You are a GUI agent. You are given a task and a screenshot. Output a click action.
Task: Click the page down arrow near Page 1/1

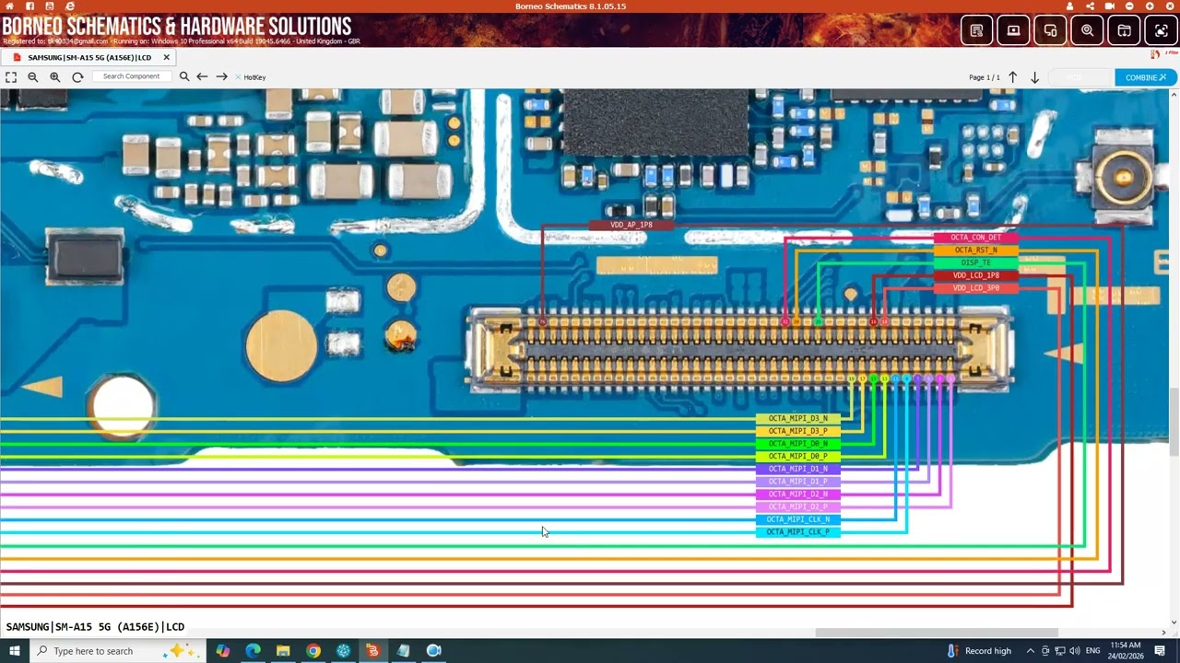(x=1034, y=77)
